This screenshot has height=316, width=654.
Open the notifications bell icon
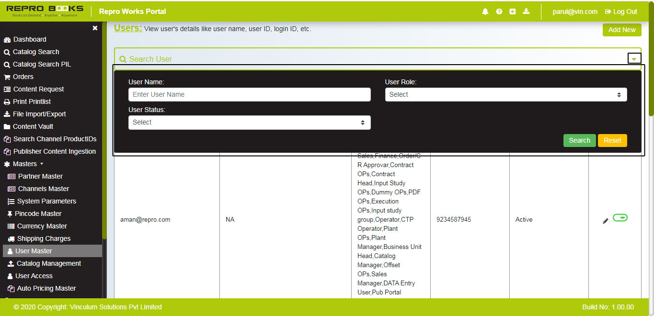click(485, 11)
